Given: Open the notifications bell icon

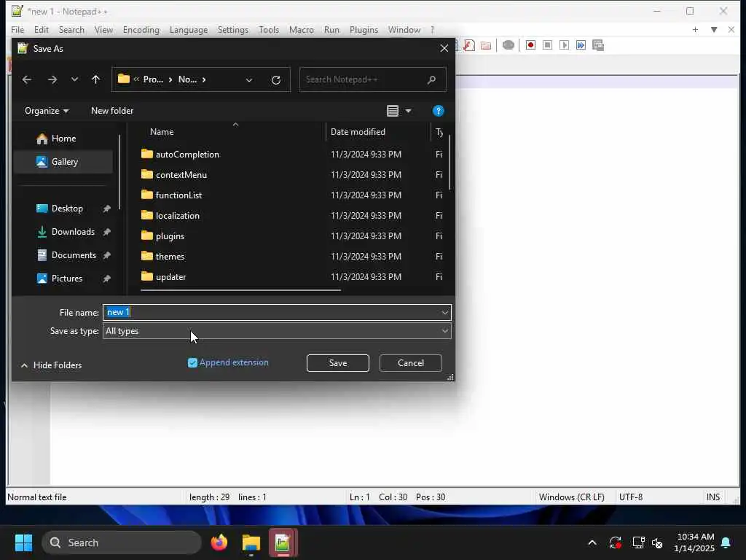Looking at the screenshot, I should click(726, 542).
